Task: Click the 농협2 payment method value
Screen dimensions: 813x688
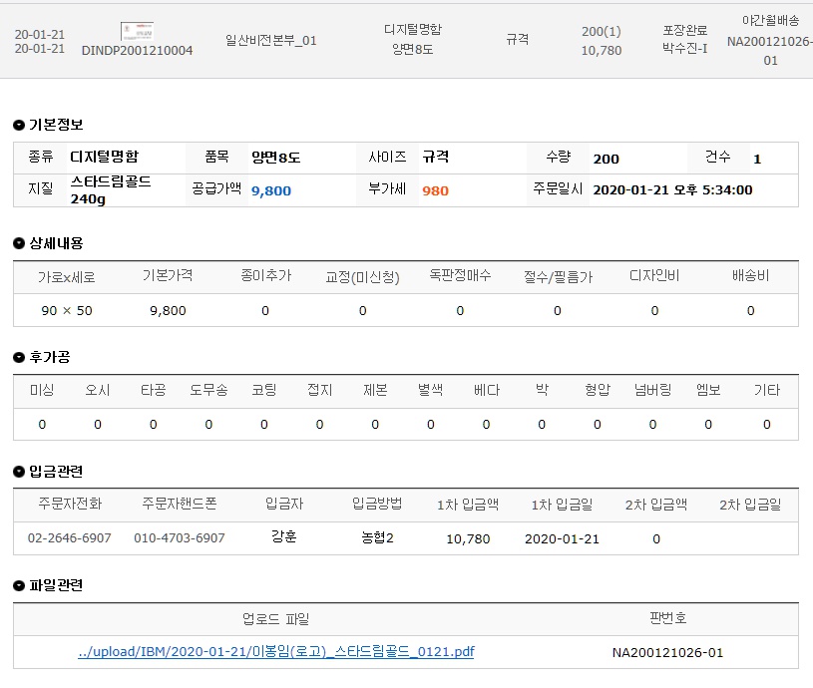Action: [377, 538]
